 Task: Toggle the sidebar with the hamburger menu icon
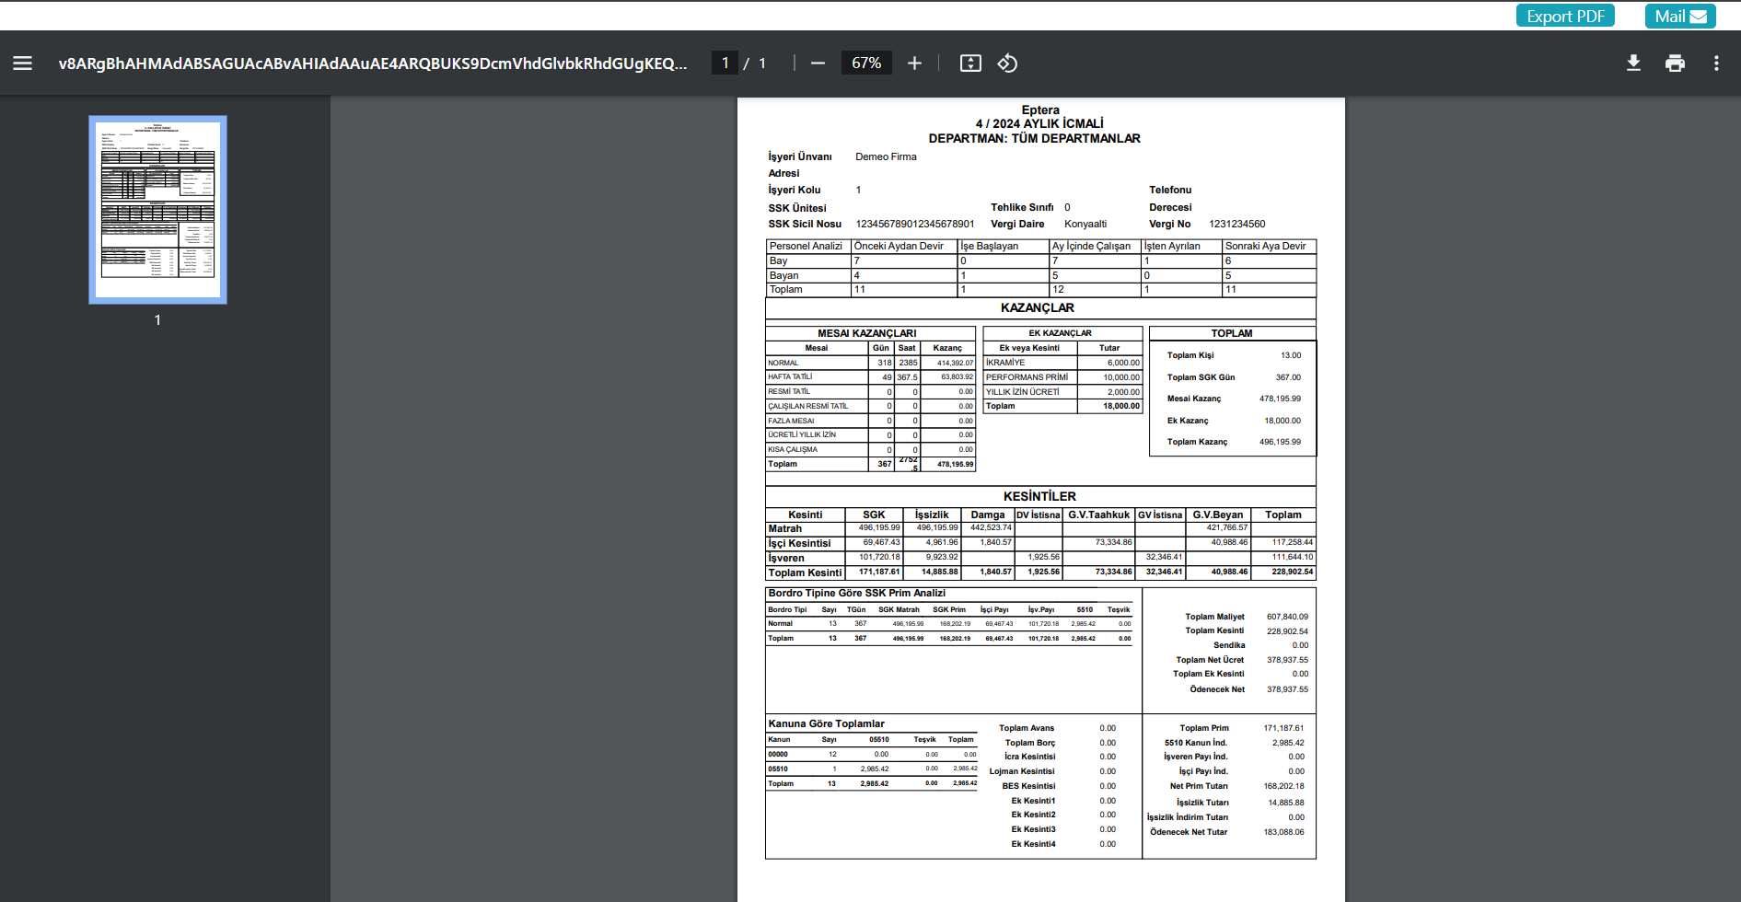23,64
